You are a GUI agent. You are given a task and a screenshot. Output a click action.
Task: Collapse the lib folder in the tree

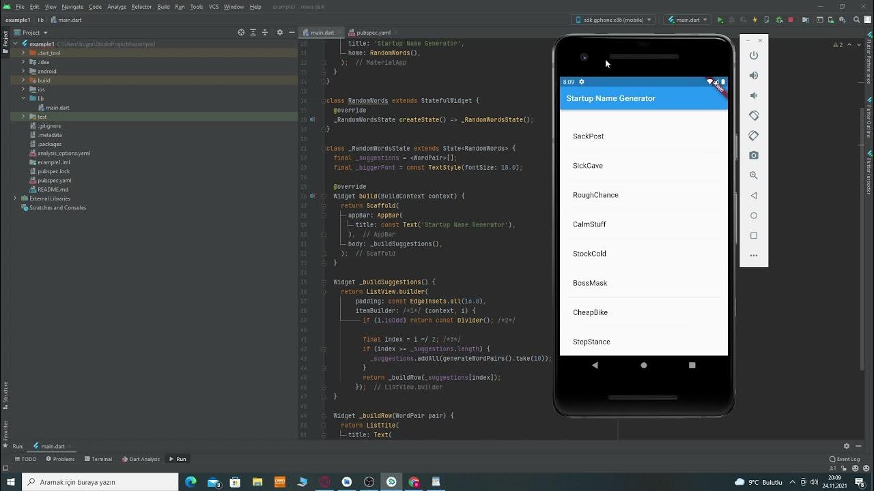23,98
